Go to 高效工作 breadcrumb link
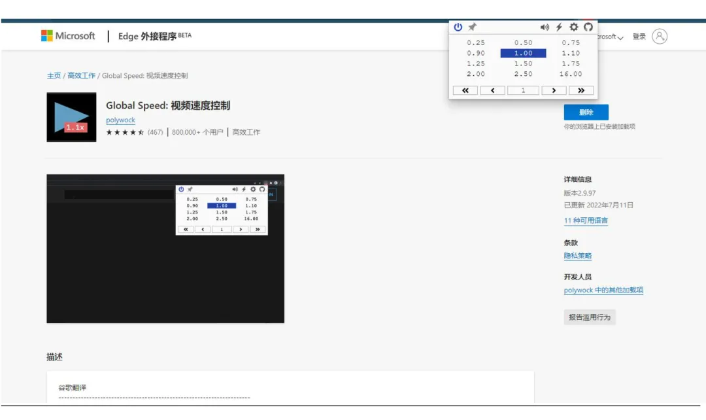Screen dimensions: 706x420 coord(81,76)
